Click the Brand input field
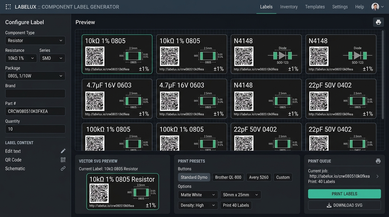The height and width of the screenshot is (217, 389). [x=35, y=94]
